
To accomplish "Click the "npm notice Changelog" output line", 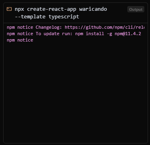I will tap(75, 27).
